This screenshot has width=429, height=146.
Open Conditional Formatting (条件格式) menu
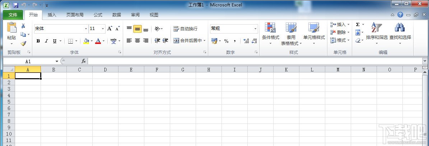pos(271,34)
